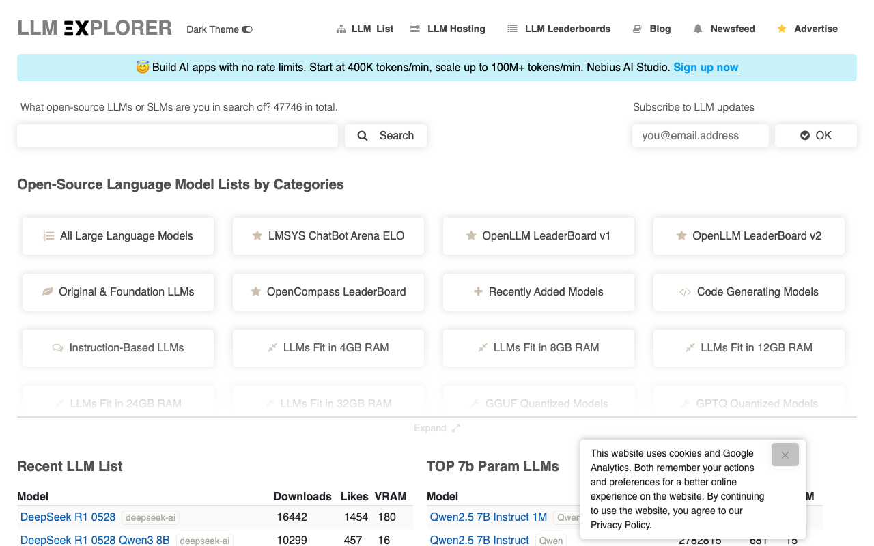Open the Newsfeed menu item
Image resolution: width=874 pixels, height=546 pixels.
[724, 29]
